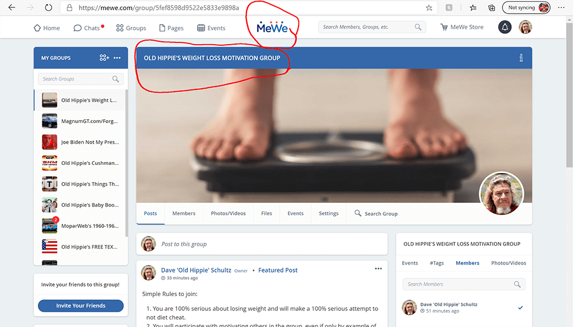Open the notifications bell icon

[505, 27]
